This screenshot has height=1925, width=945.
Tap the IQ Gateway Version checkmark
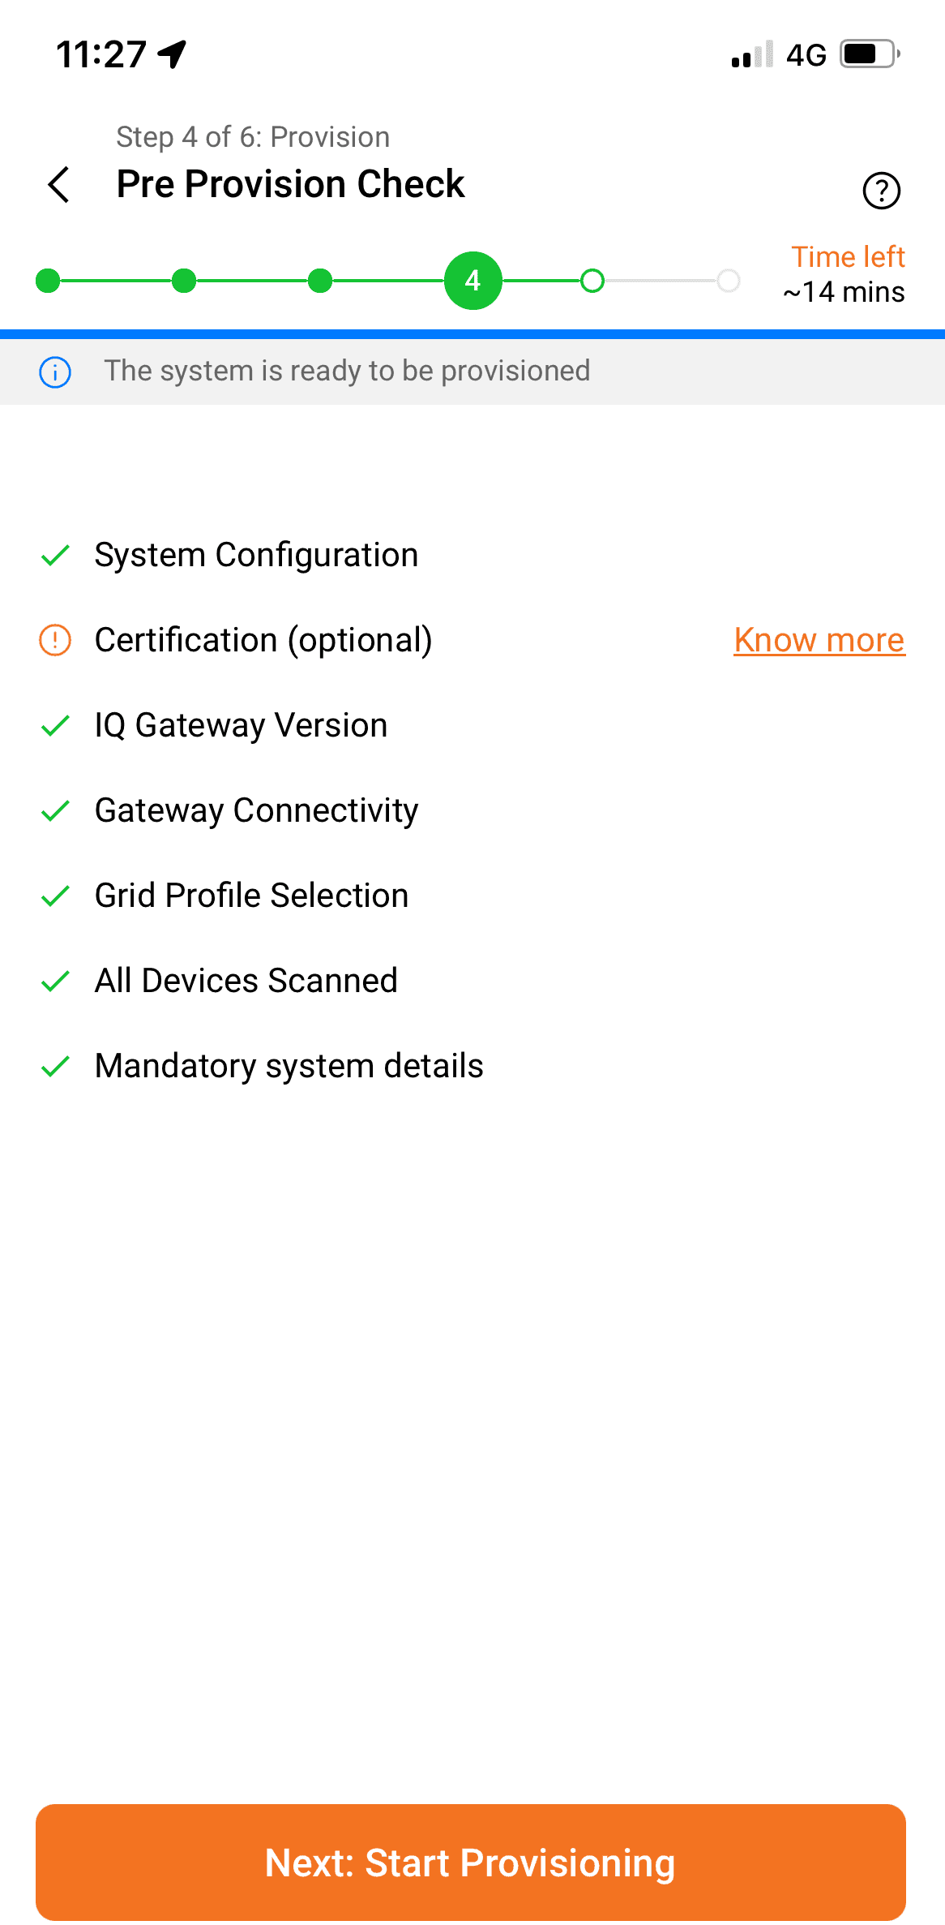click(55, 726)
